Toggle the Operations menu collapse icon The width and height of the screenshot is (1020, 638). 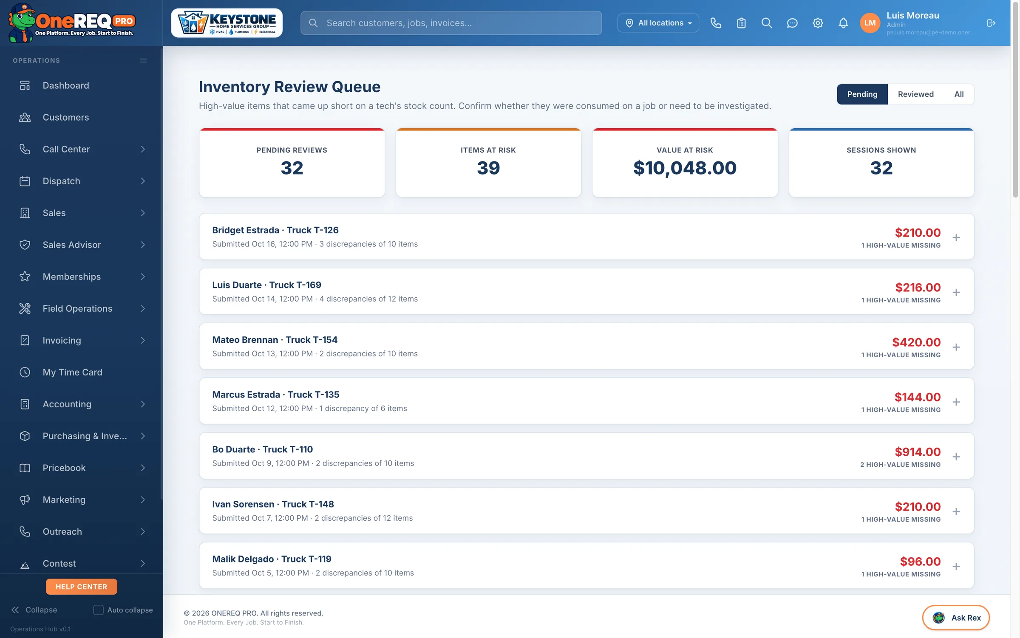(144, 61)
